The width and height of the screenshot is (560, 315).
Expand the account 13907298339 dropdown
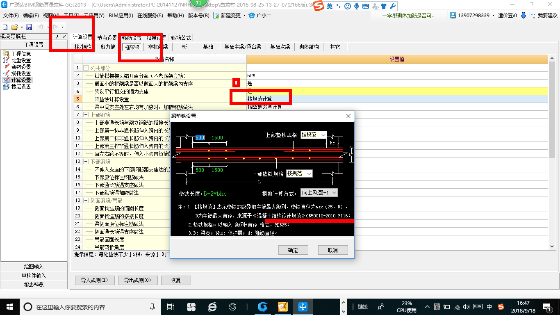coord(493,15)
